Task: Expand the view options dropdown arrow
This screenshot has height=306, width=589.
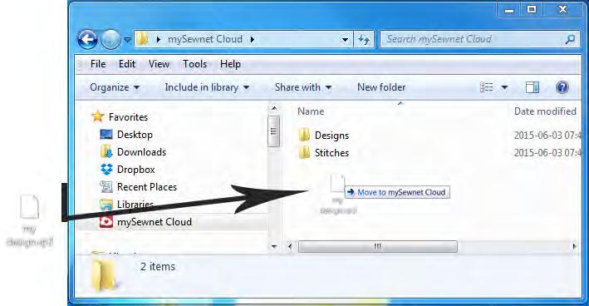Action: pyautogui.click(x=504, y=87)
